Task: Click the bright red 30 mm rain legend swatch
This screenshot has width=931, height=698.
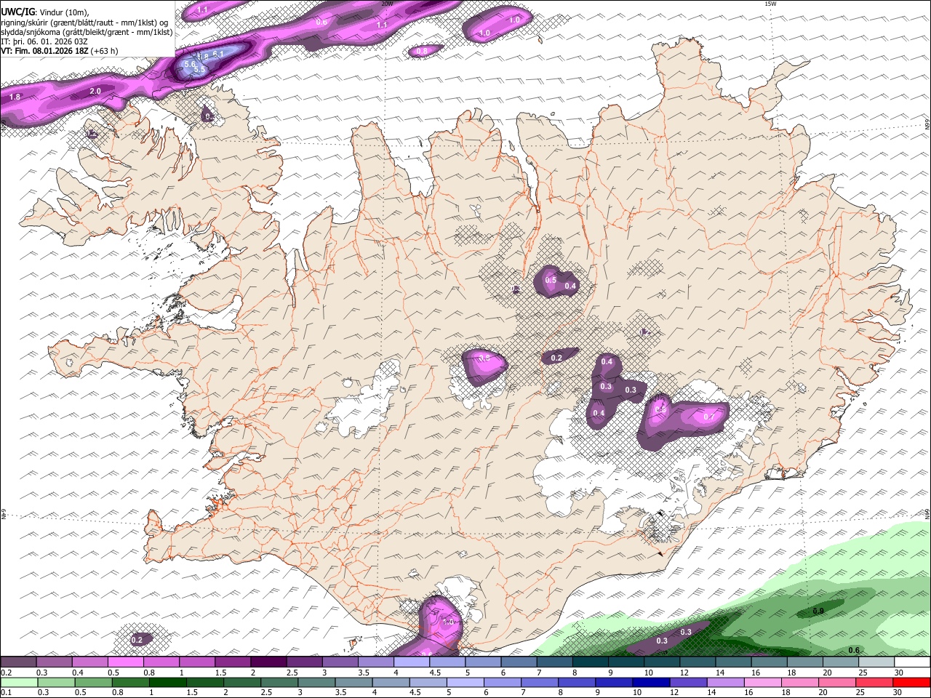Action: click(912, 682)
